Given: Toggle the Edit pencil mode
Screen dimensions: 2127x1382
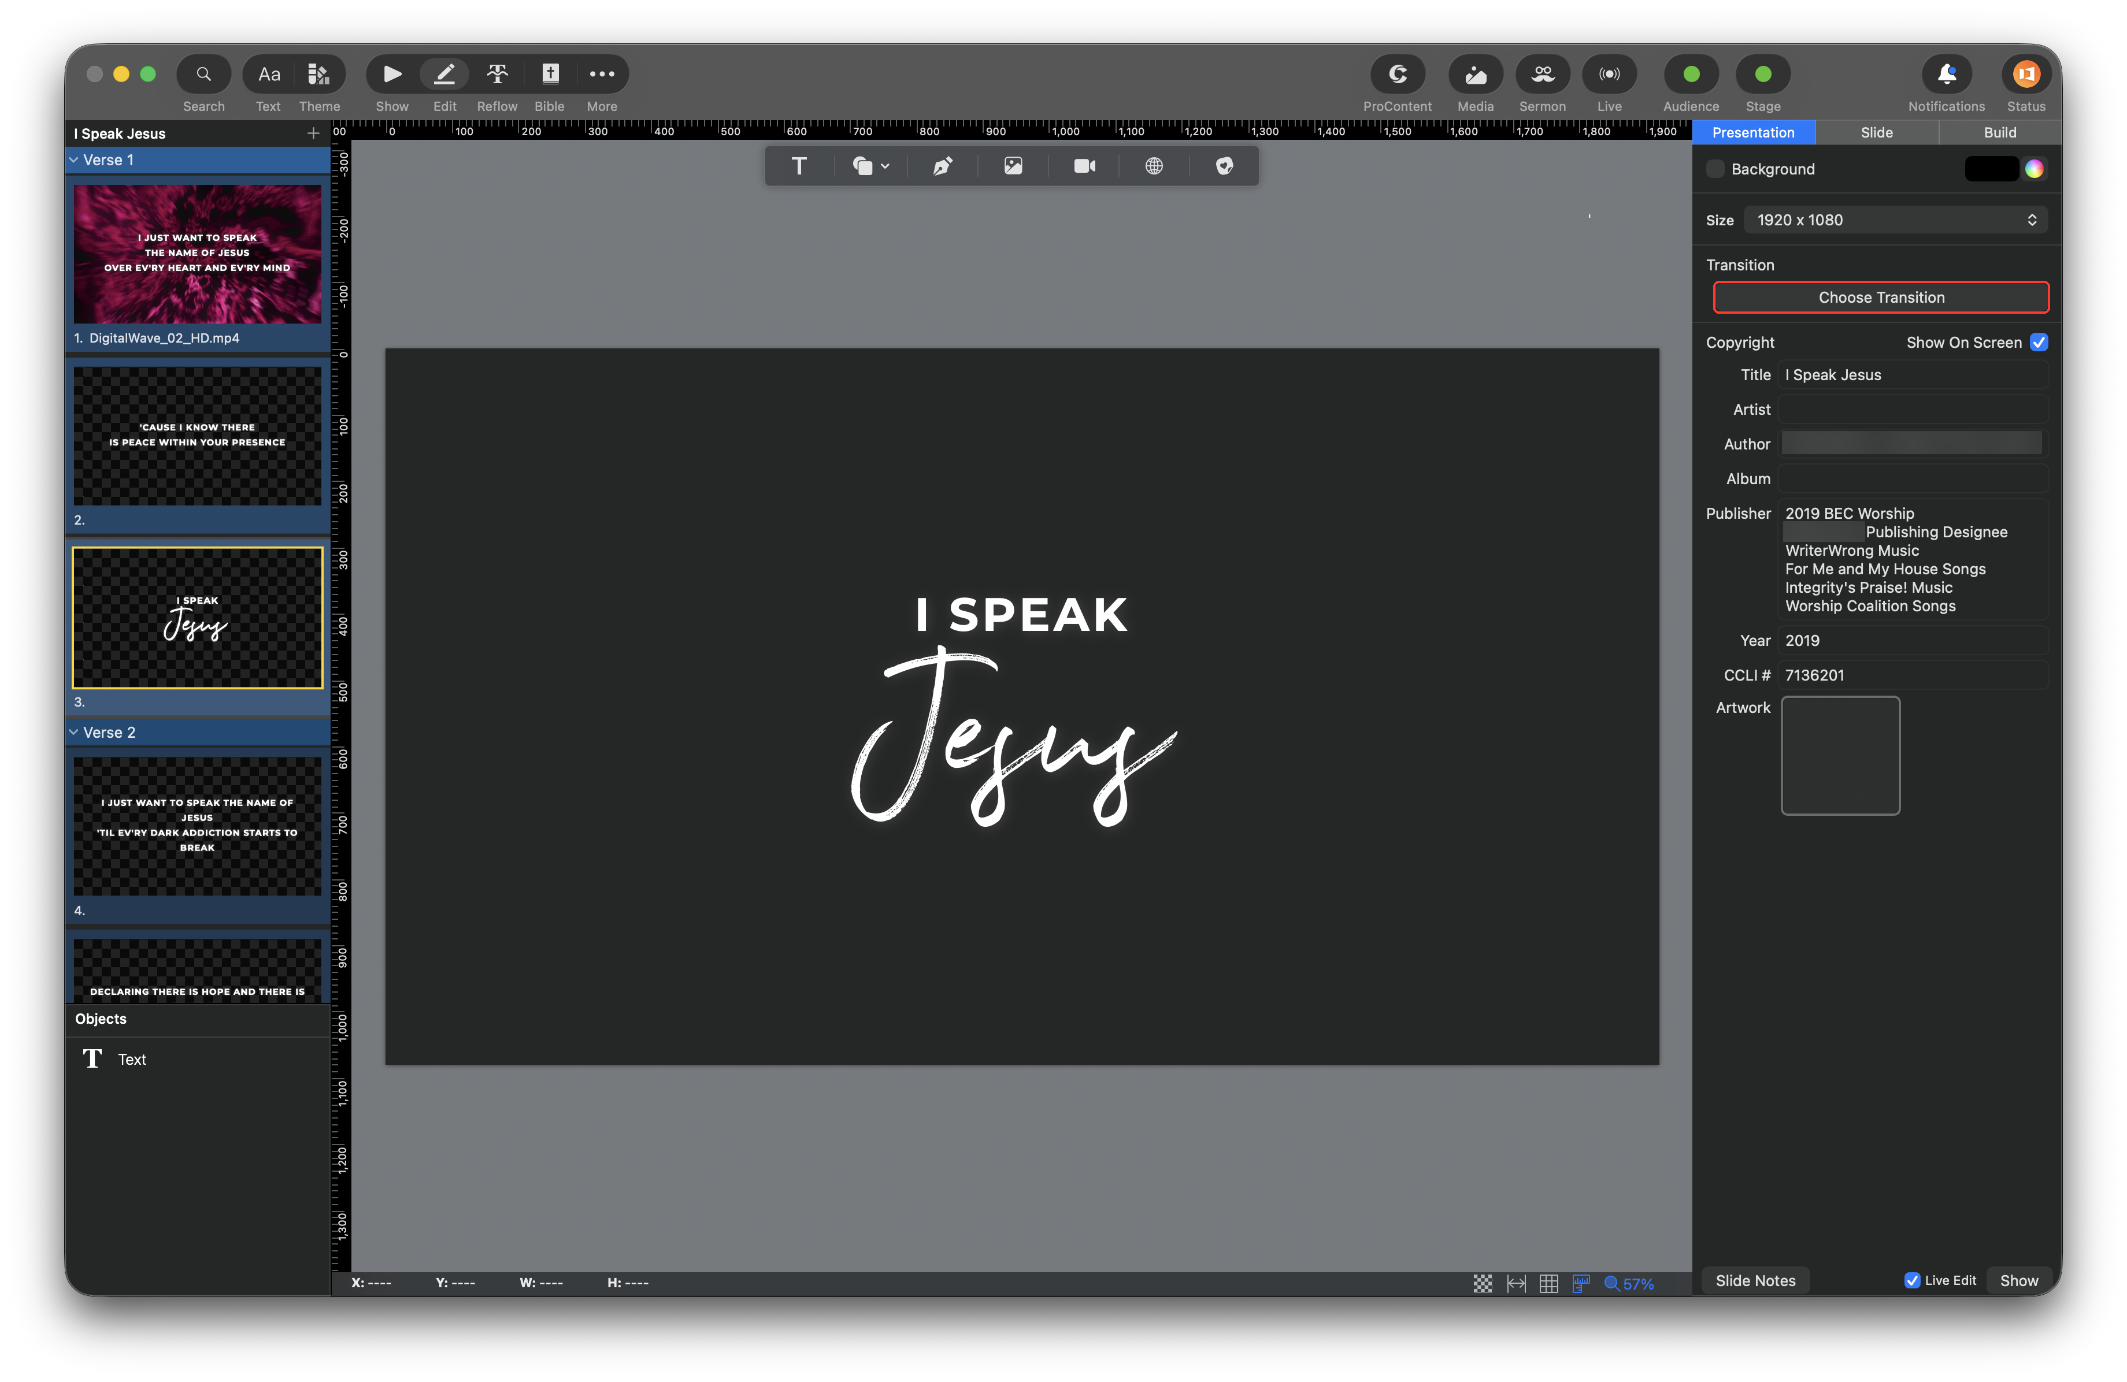Looking at the screenshot, I should pos(444,74).
